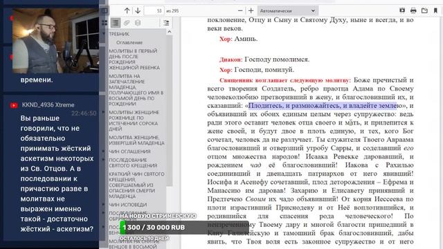
Task: Click the save file icon next to print
Action: click(x=424, y=11)
